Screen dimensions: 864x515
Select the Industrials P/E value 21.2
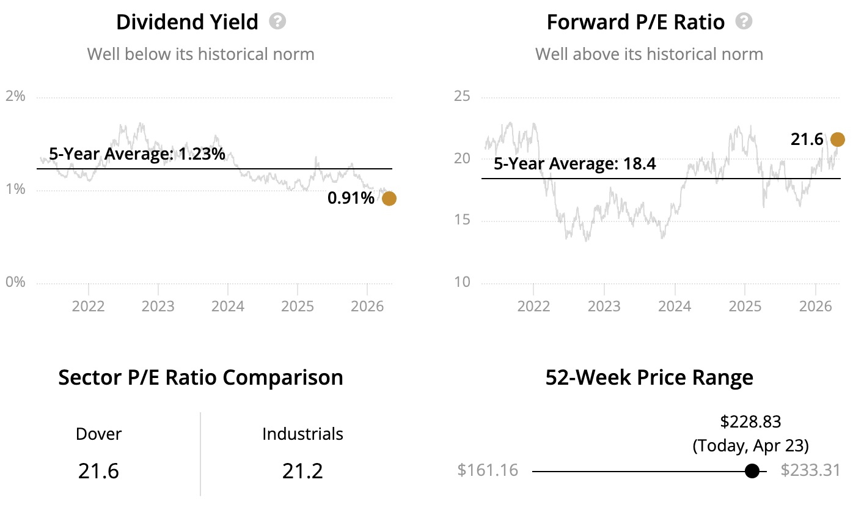click(x=302, y=471)
